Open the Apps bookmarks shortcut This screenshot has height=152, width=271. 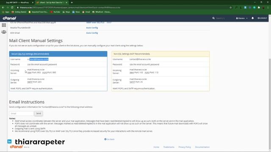coord(6,12)
